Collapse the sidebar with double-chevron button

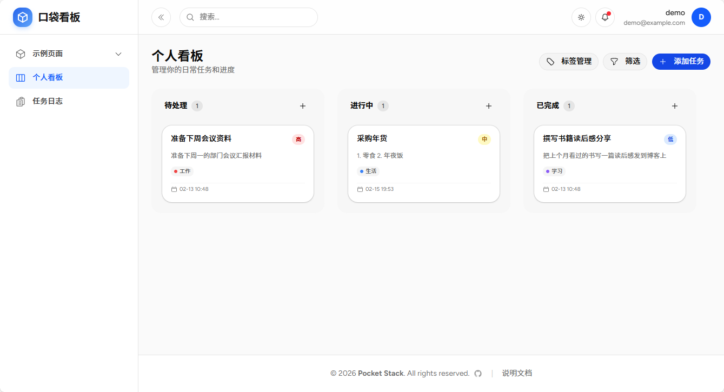161,17
